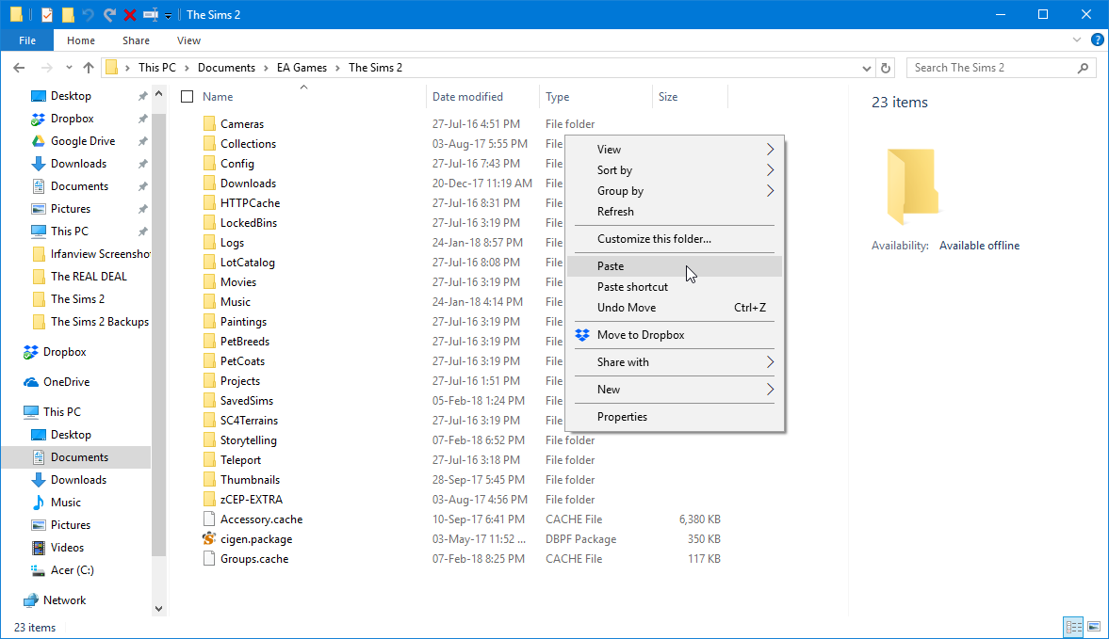Select Network in navigation pane

64,600
